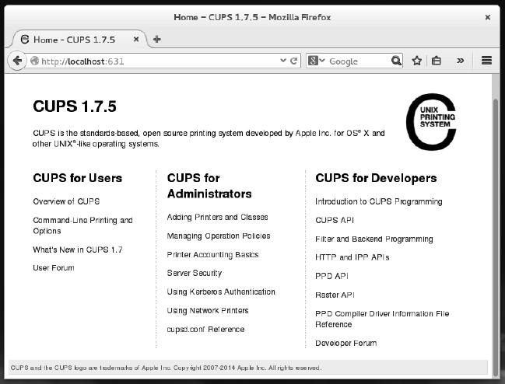Click the search magnifier icon
Viewport: 505px width, 384px height.
pos(396,61)
